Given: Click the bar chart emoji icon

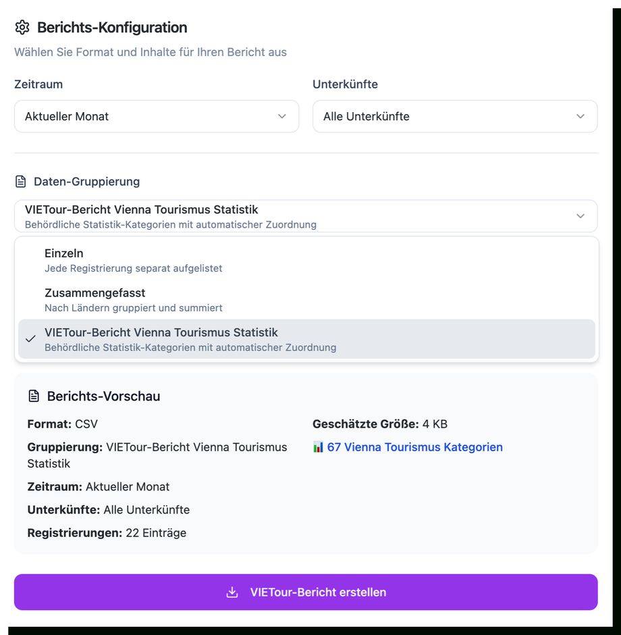Looking at the screenshot, I should [x=319, y=447].
